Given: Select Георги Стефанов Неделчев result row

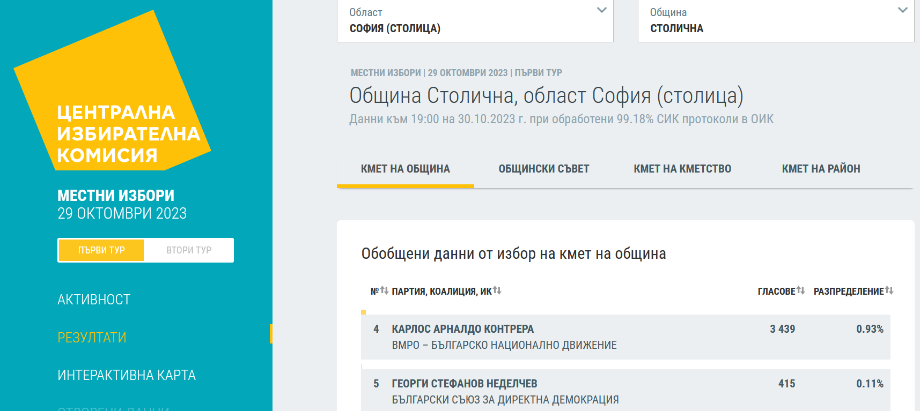Looking at the screenshot, I should click(625, 391).
